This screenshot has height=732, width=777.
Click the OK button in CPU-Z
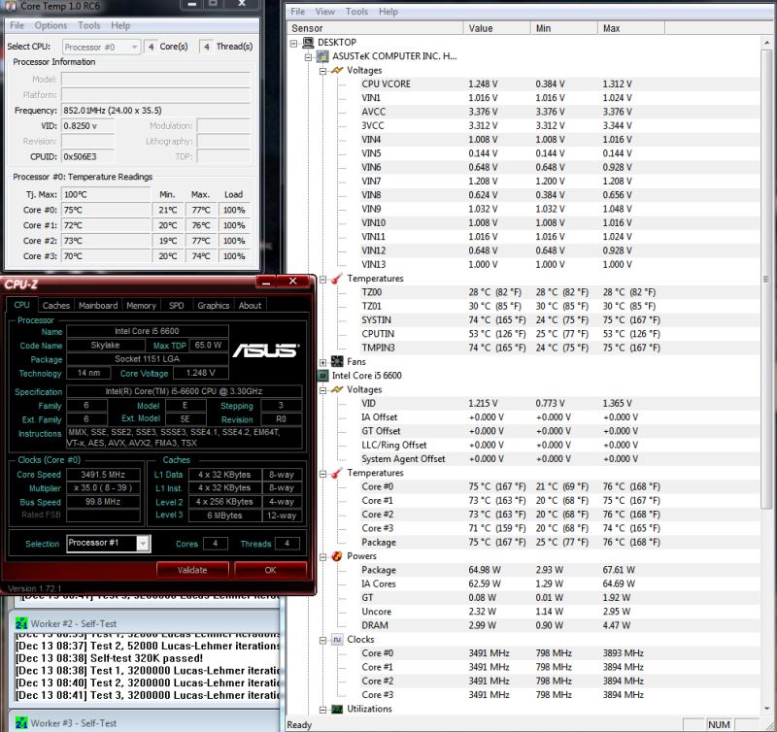[x=270, y=570]
